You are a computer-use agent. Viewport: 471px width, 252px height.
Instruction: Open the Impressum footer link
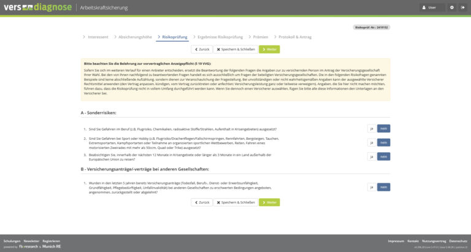(x=396, y=241)
